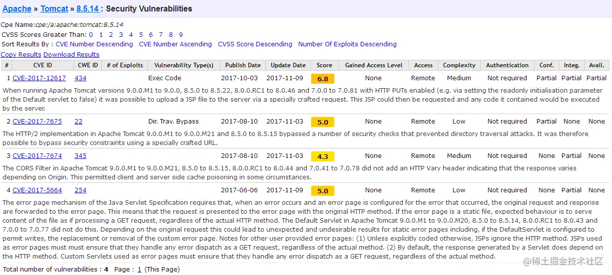Click the 4.3 score badge
The image size is (612, 275).
click(323, 156)
